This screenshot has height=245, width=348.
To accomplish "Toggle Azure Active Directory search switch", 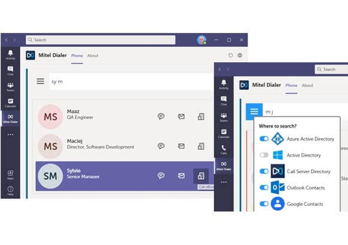I will click(264, 139).
